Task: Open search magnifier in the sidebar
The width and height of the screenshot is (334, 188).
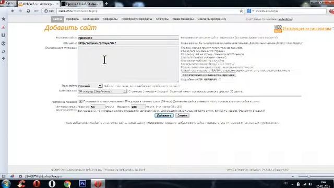Action: point(4,52)
